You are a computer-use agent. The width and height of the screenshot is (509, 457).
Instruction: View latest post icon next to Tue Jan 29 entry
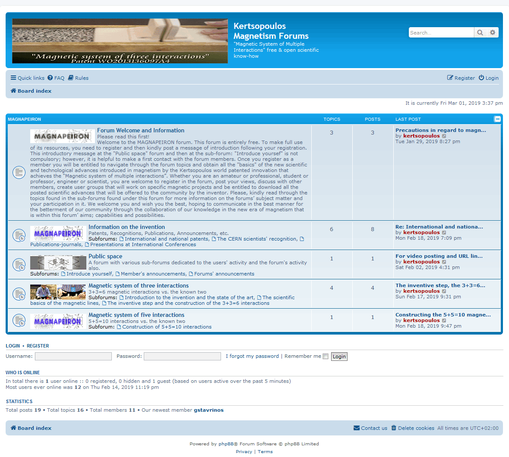444,136
